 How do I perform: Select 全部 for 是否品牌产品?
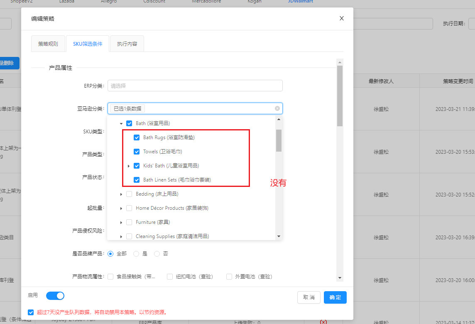(x=110, y=254)
